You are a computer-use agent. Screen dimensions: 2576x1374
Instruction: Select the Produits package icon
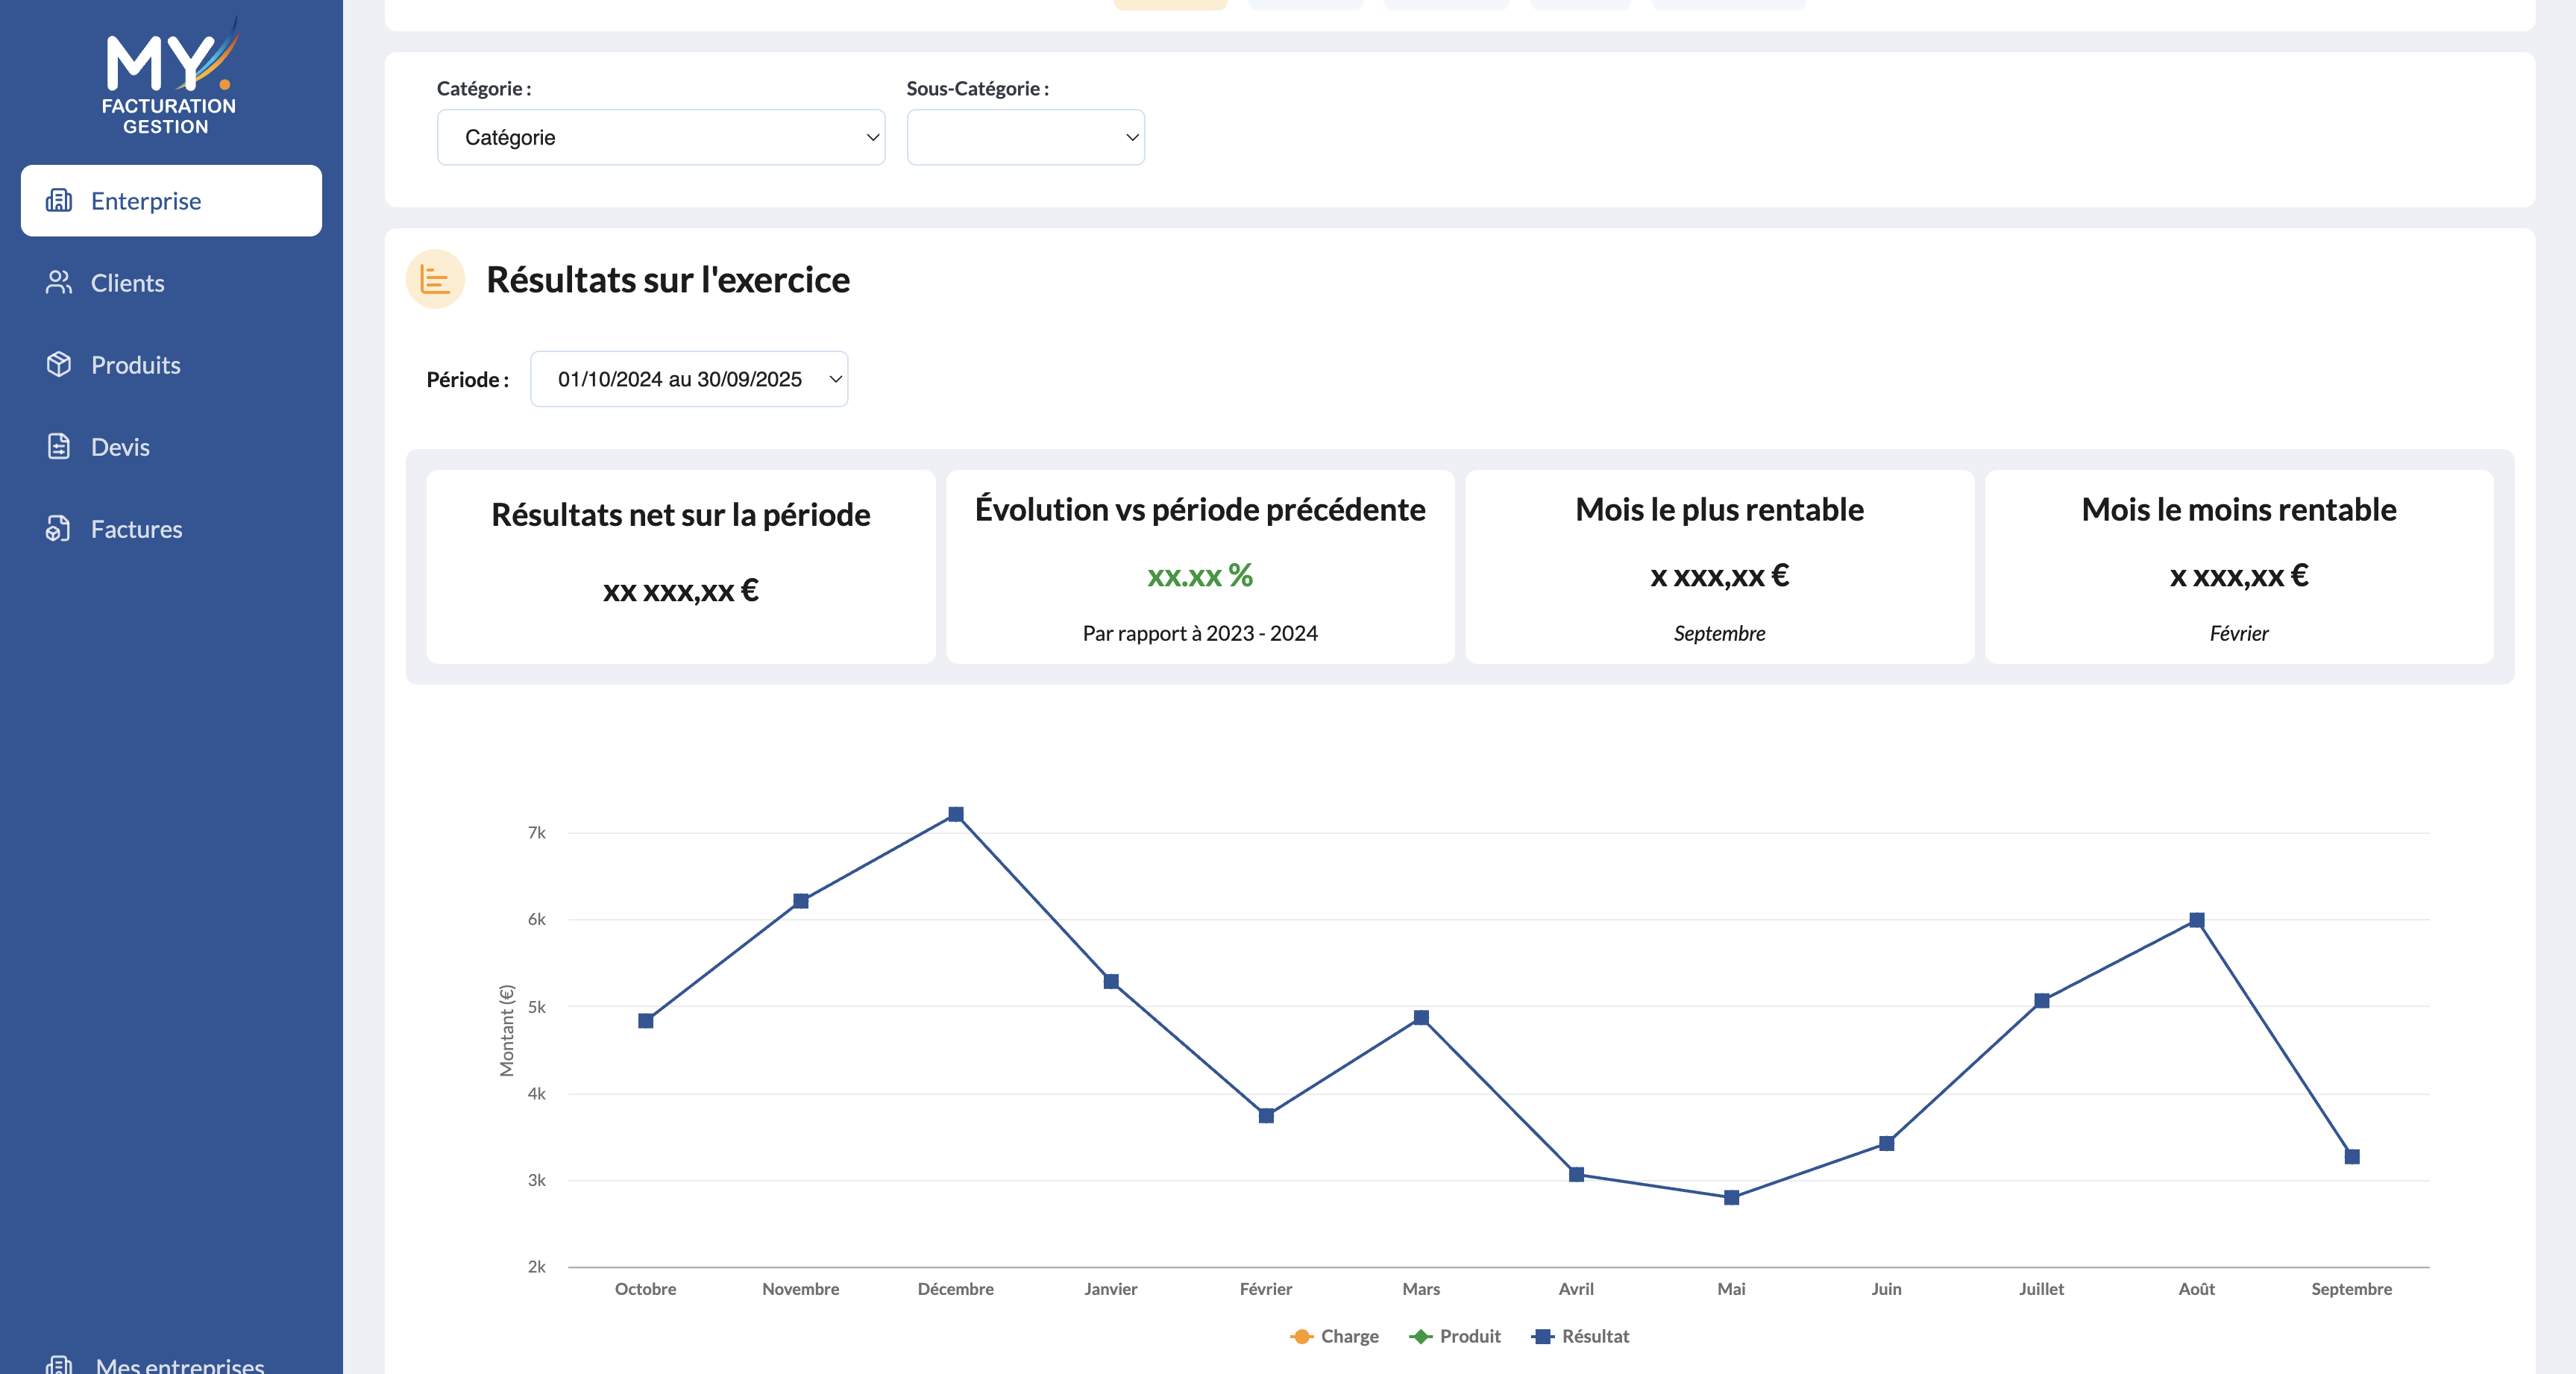click(x=59, y=364)
